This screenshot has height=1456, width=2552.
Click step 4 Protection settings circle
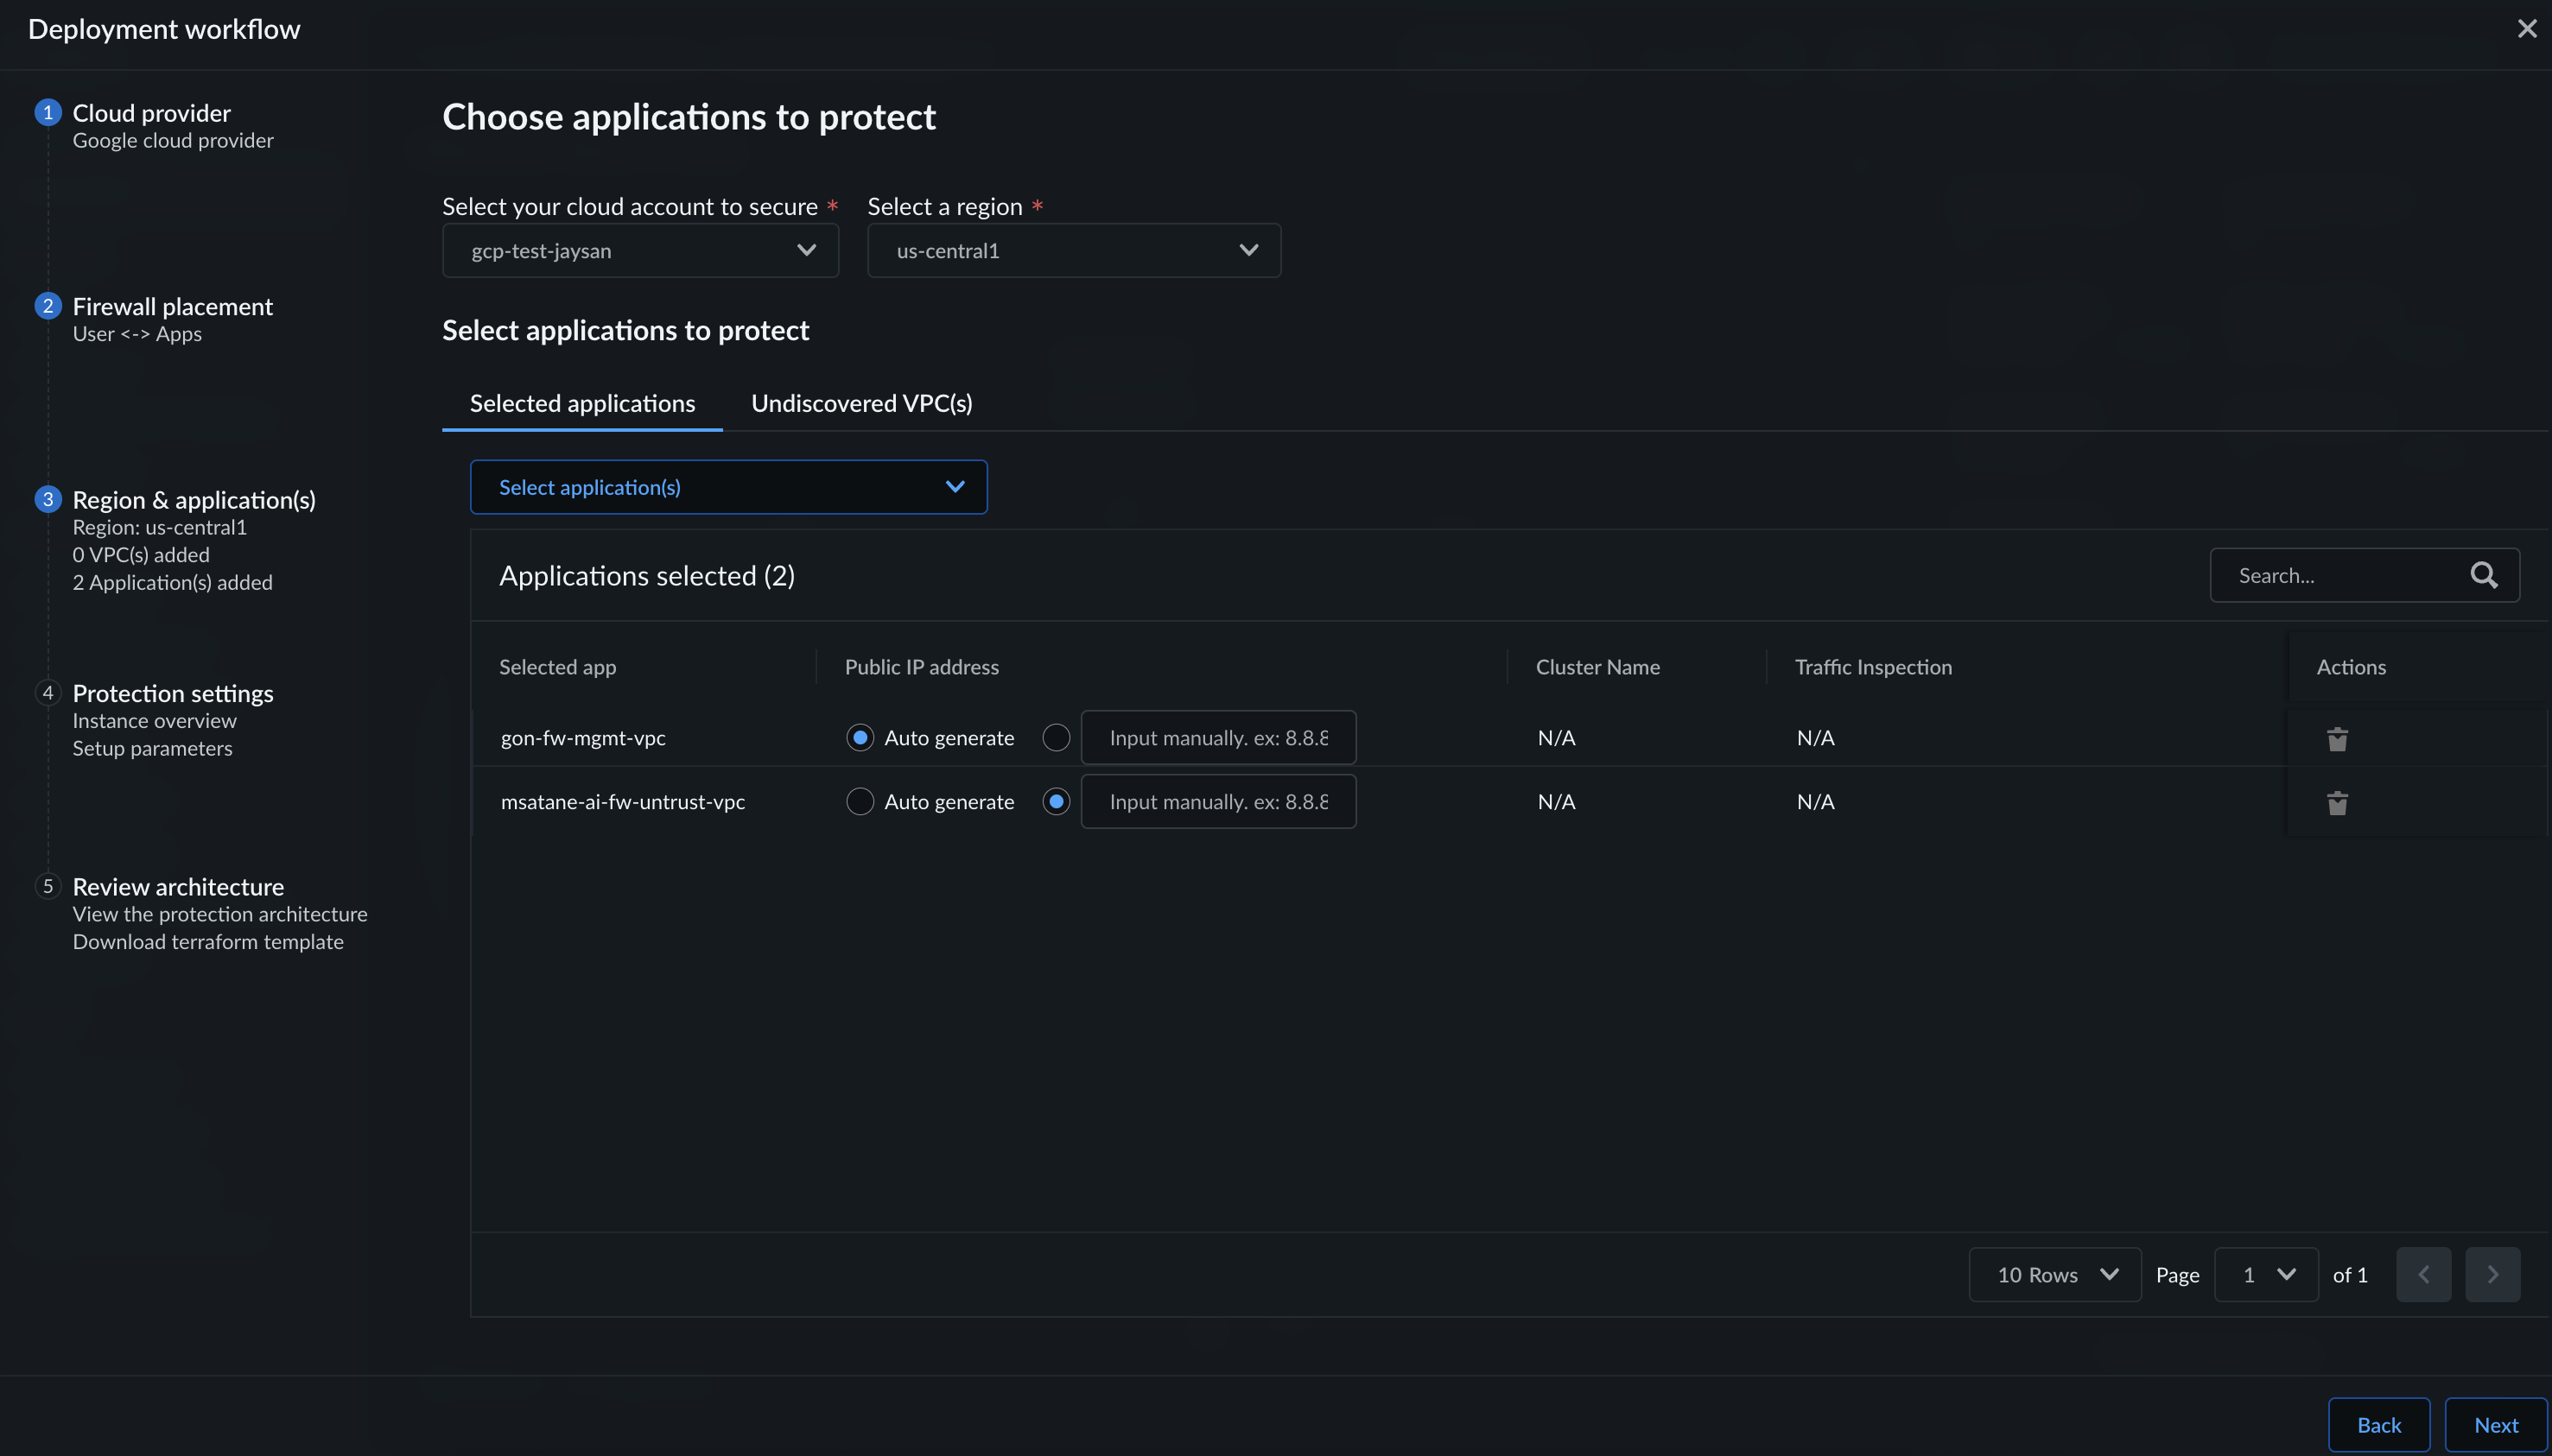(x=48, y=693)
